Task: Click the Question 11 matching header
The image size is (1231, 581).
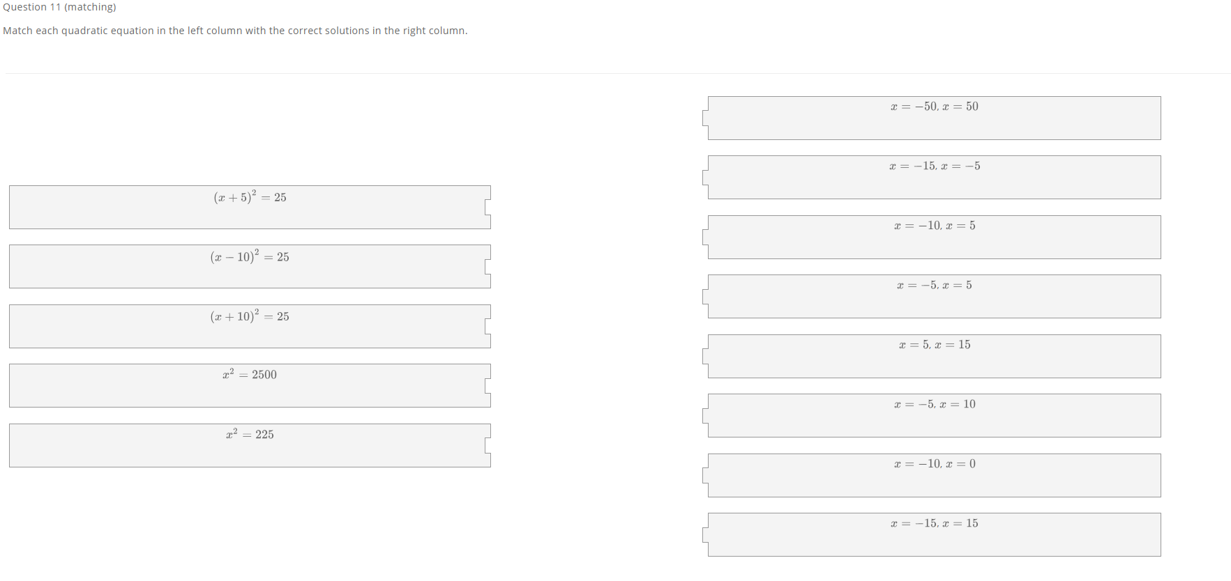Action: click(x=60, y=7)
